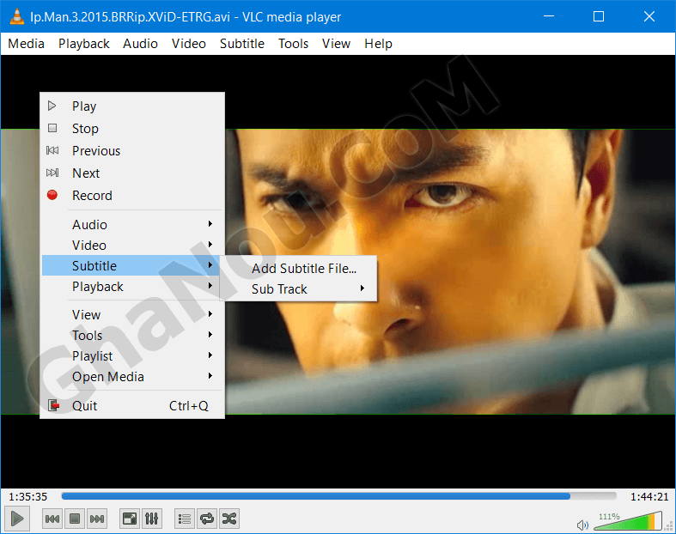This screenshot has height=534, width=676.
Task: Toggle the playlist view button
Action: pyautogui.click(x=185, y=519)
